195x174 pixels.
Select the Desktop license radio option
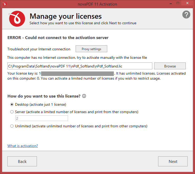12,105
